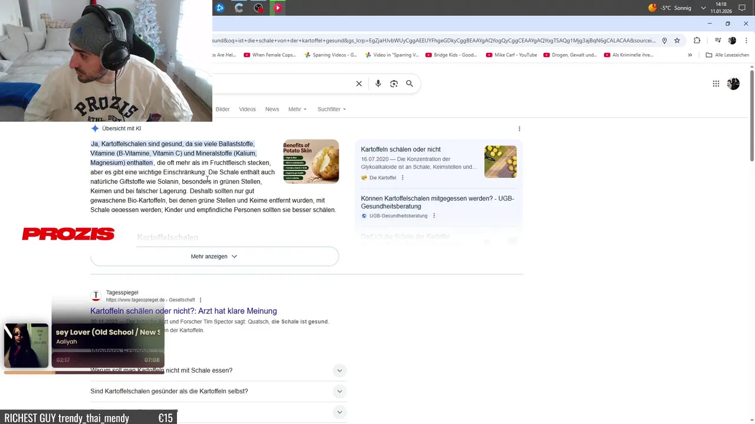Open Benefits of Potato Skin image
The image size is (755, 424).
pos(311,161)
